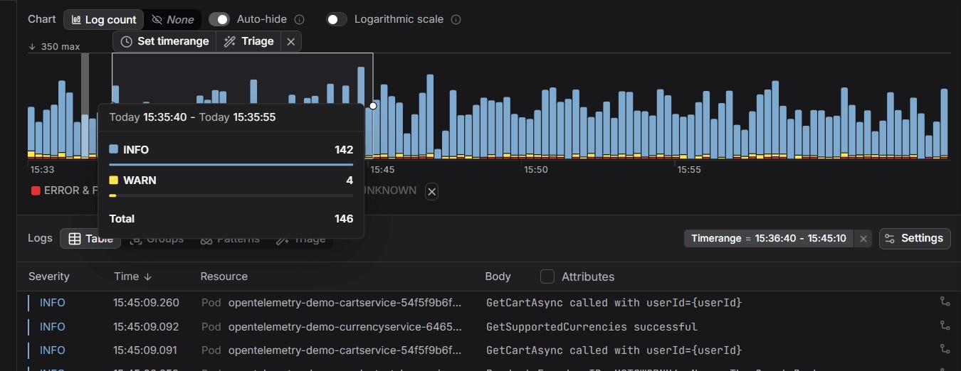Select the Log count chart option
The width and height of the screenshot is (961, 371).
pos(104,20)
